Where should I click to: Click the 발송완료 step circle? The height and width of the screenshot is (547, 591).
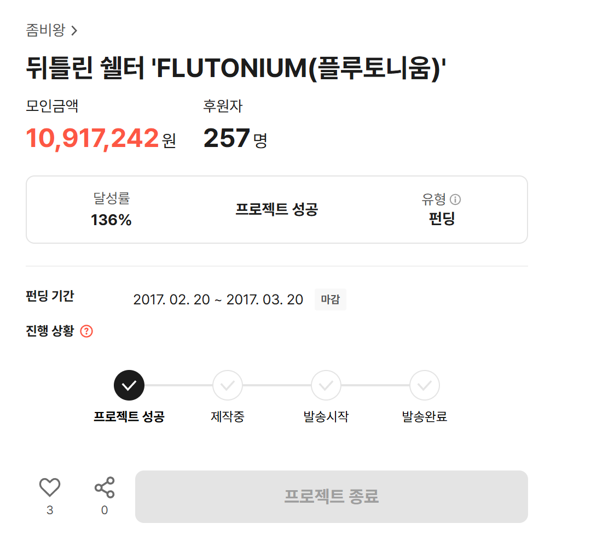tap(425, 385)
